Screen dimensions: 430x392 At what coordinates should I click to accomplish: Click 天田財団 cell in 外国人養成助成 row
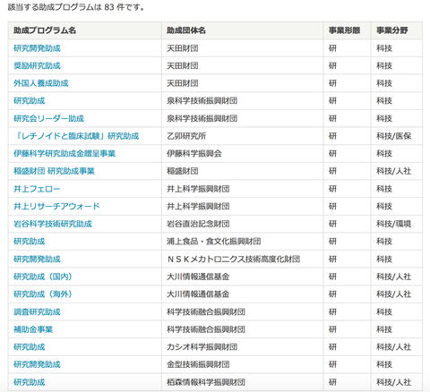point(243,83)
